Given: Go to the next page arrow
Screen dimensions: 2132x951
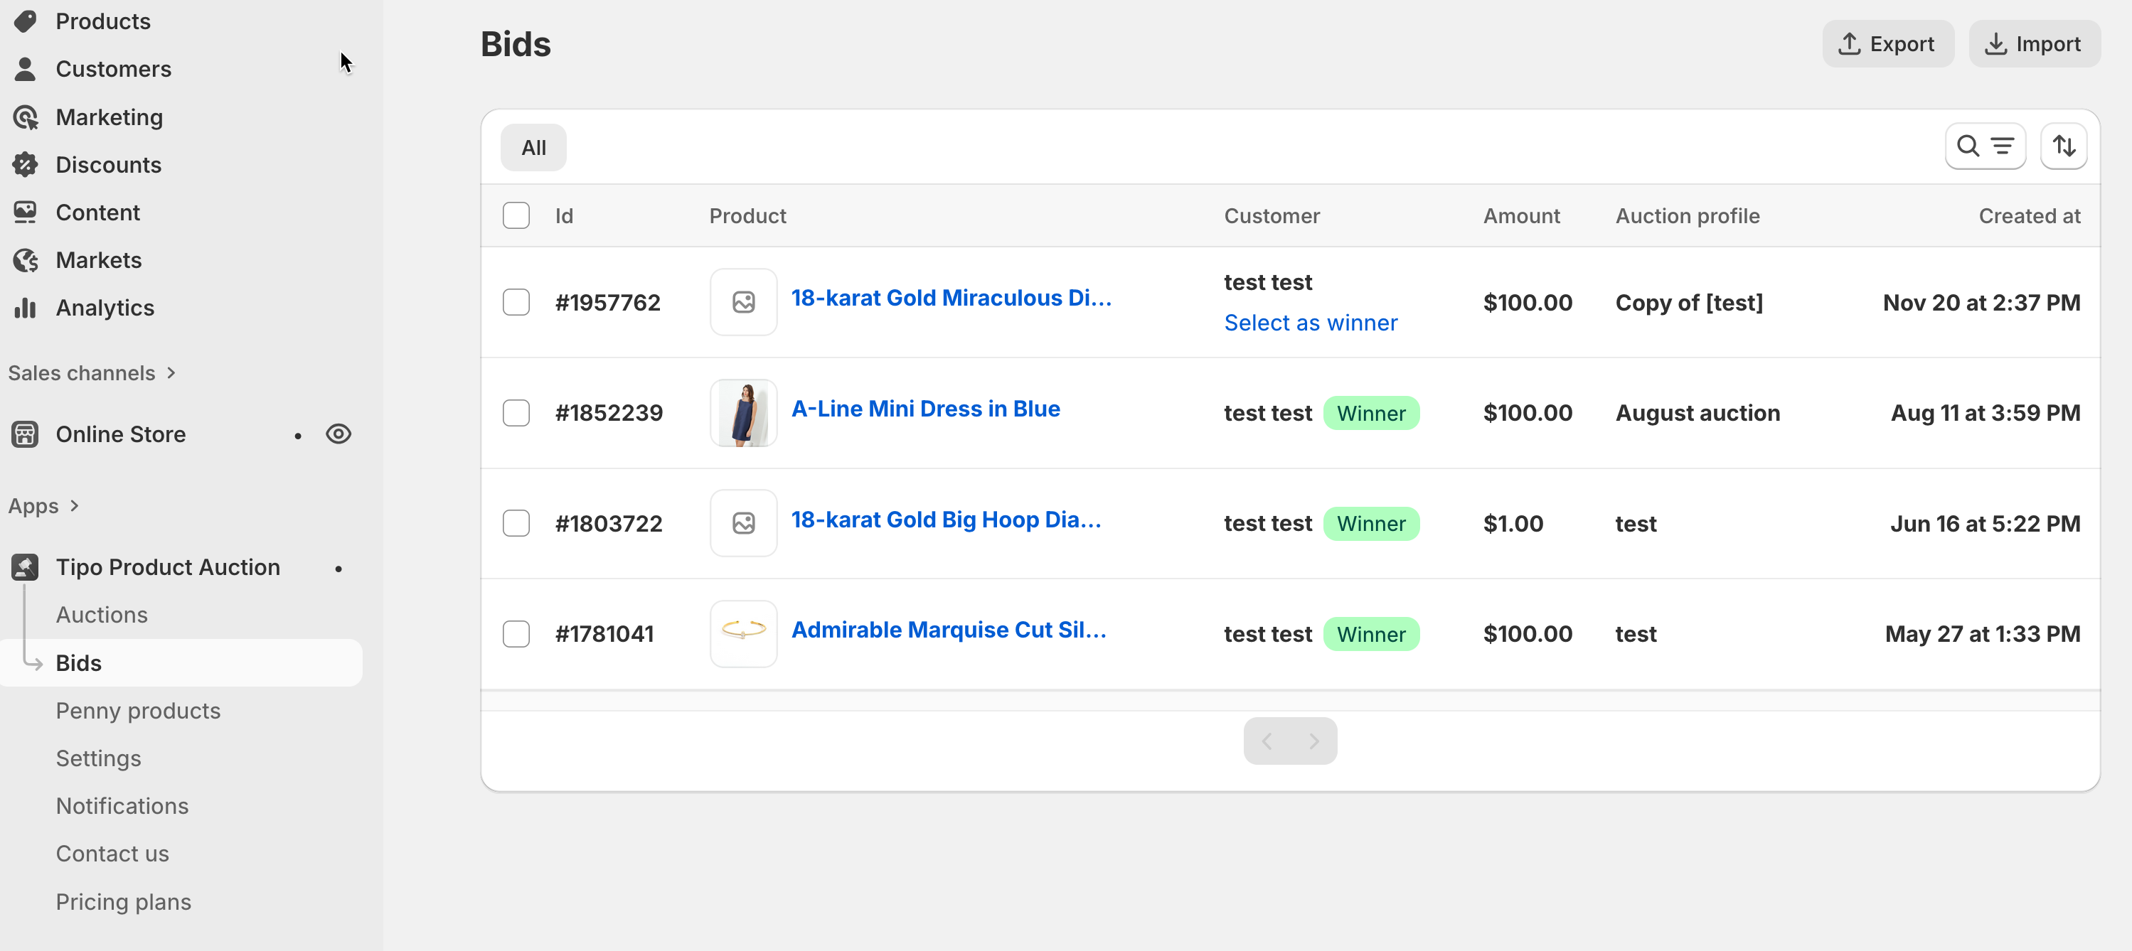Looking at the screenshot, I should tap(1313, 741).
